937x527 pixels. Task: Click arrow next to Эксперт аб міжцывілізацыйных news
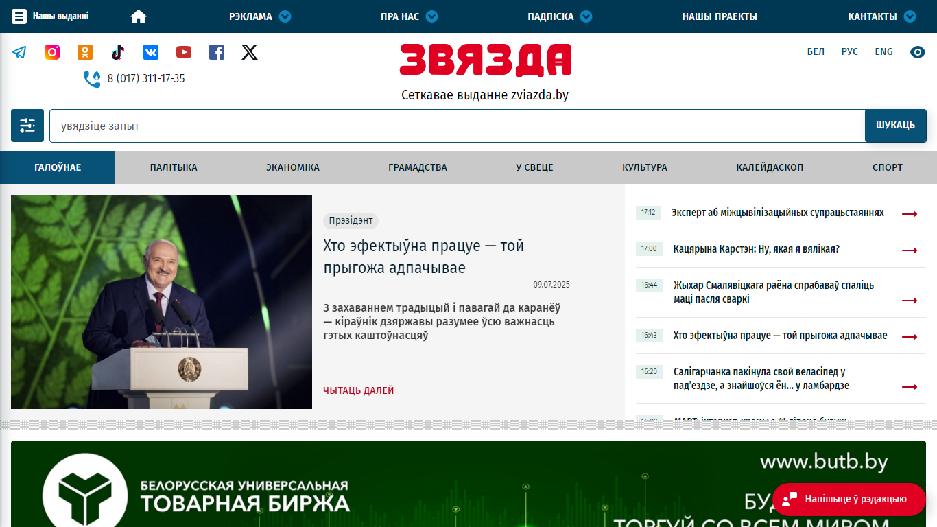pos(910,214)
